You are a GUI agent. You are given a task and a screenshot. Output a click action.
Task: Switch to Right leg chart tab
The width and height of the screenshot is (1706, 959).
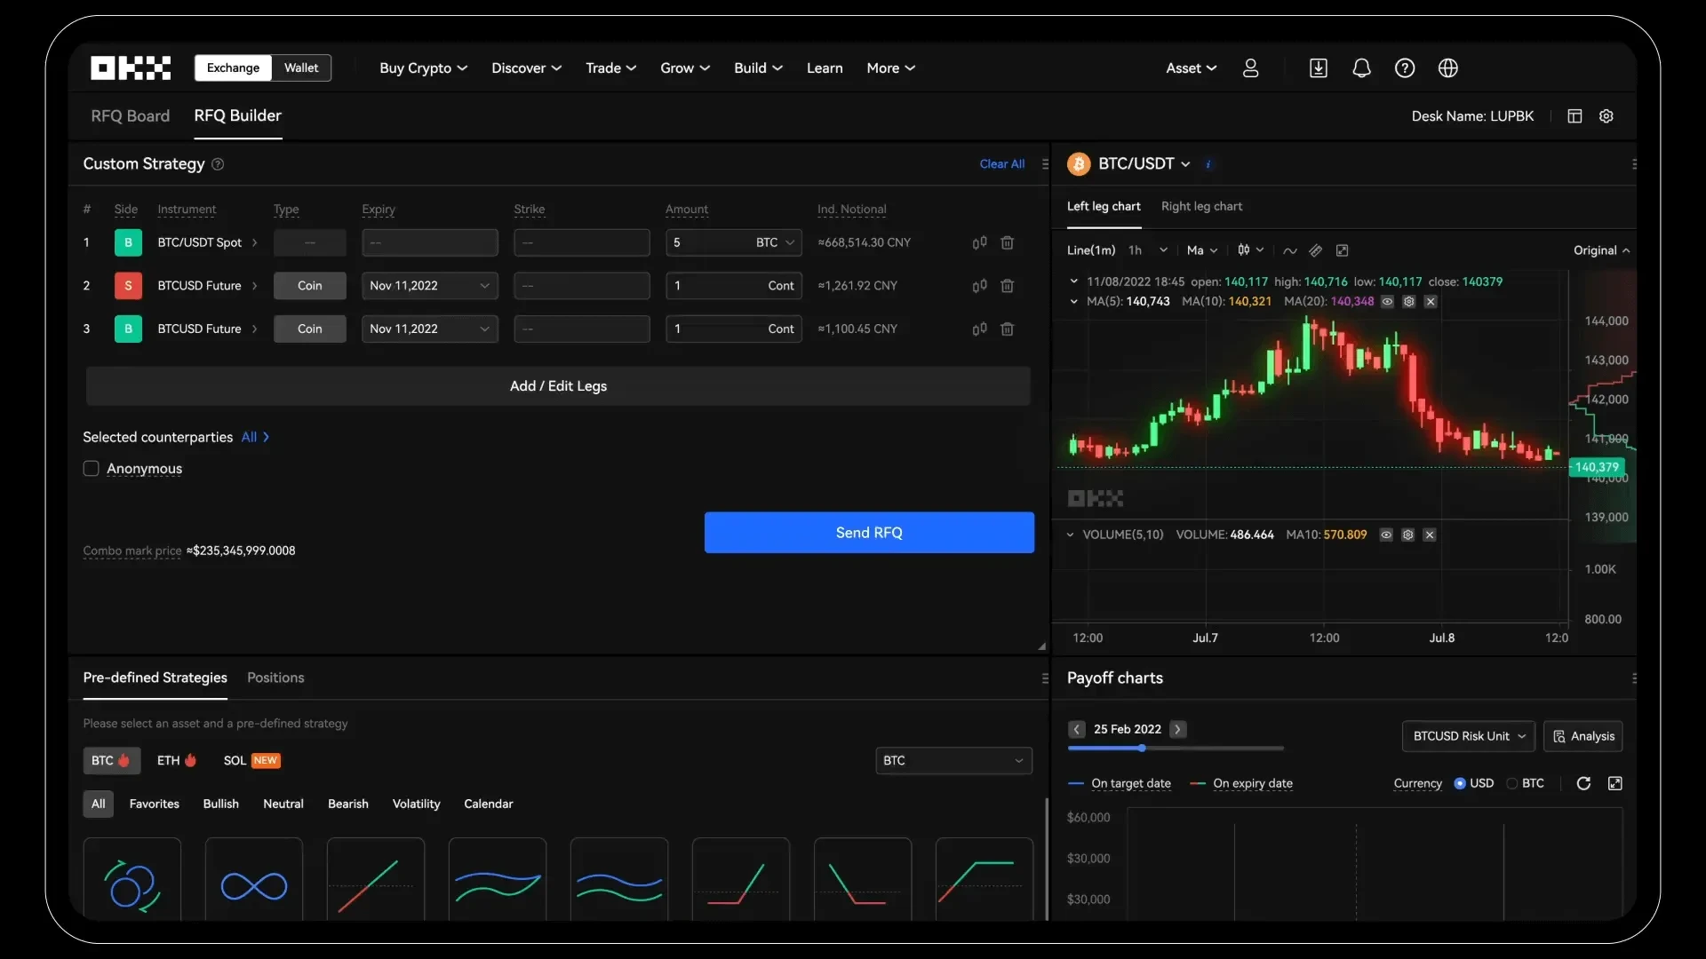1201,205
